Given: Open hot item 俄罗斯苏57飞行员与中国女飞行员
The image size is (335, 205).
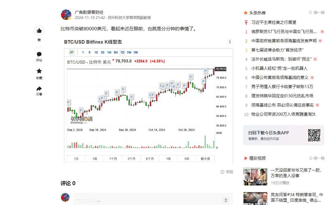Looking at the screenshot, I should click(x=284, y=32).
